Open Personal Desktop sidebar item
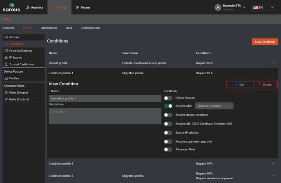Viewport: 281px width, 183px height. coord(20,51)
